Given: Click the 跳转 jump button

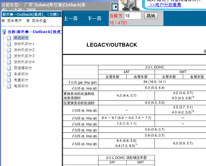Looking at the screenshot, I should point(151,16).
